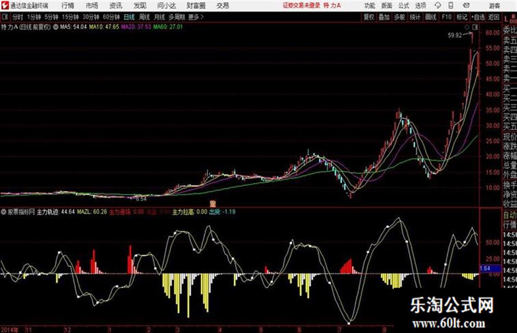The height and width of the screenshot is (333, 517).
Task: Open the 公式 menu
Action: pos(404,5)
